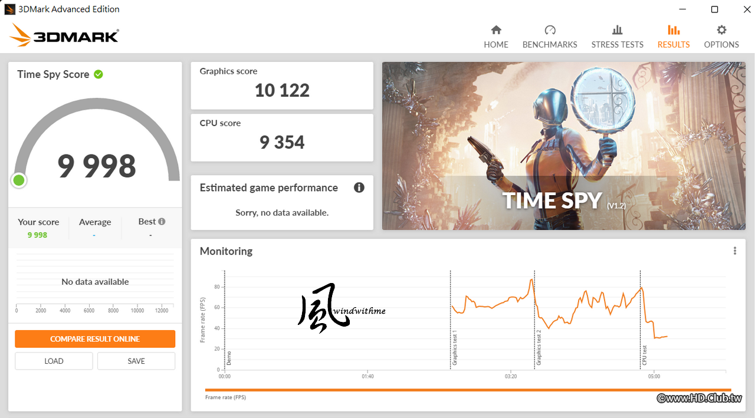Click the Graphics score value 10 122
This screenshot has height=418, width=755.
282,90
